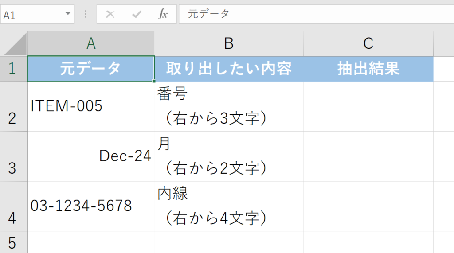This screenshot has height=253, width=454.
Task: Select cell with phone number 03-1234-5678
Action: click(x=91, y=206)
